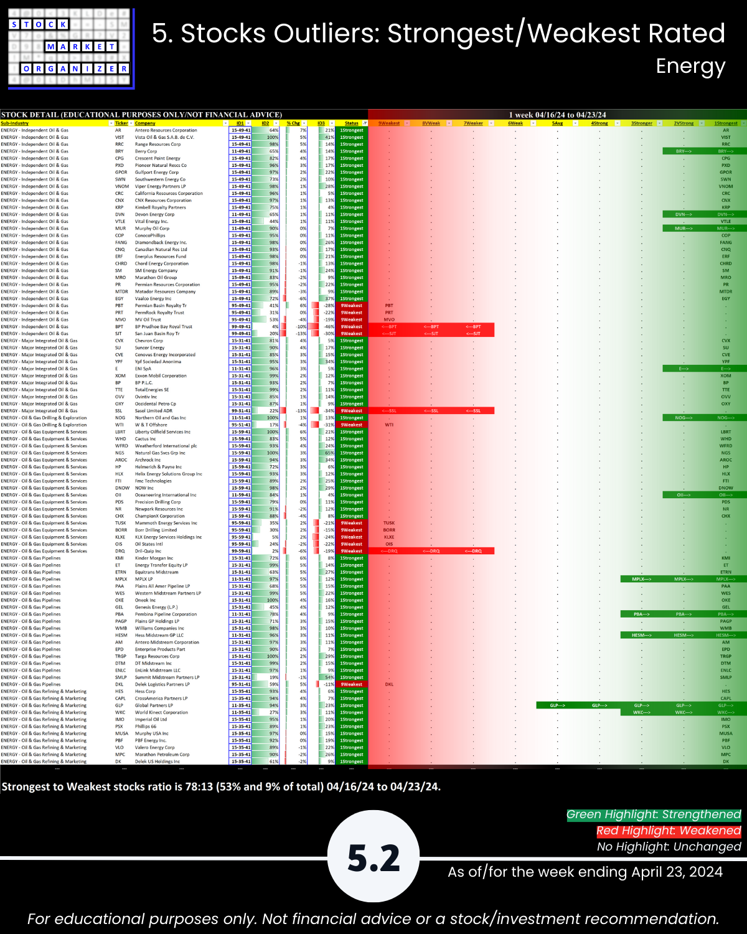747x934 pixels.
Task: Click the 'No Highlight: Unchanged' legend label
Action: coord(669,847)
